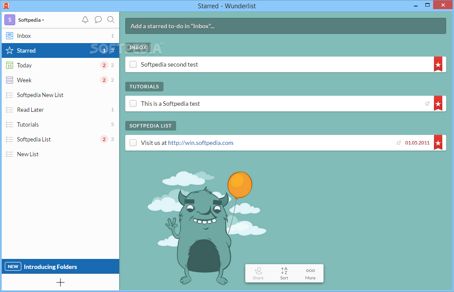This screenshot has height=292, width=454.
Task: Open the Read Later list
Action: (x=60, y=110)
